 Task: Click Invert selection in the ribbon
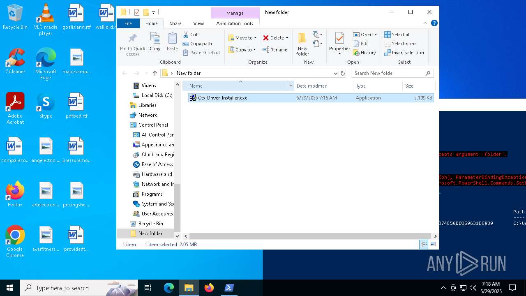pyautogui.click(x=404, y=53)
